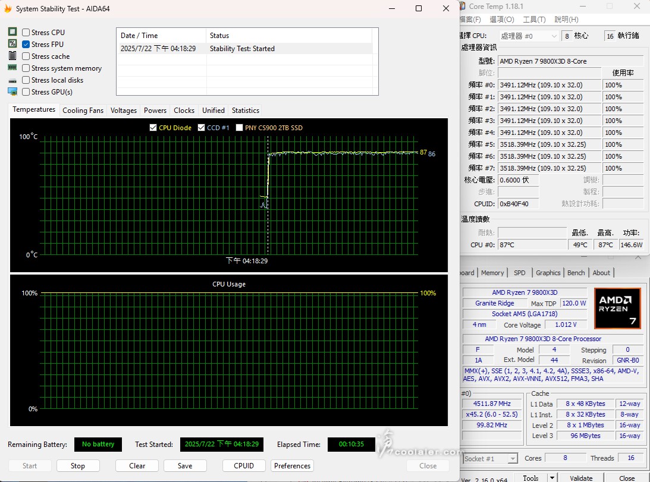Hide the CCD #1 graph line

click(202, 128)
